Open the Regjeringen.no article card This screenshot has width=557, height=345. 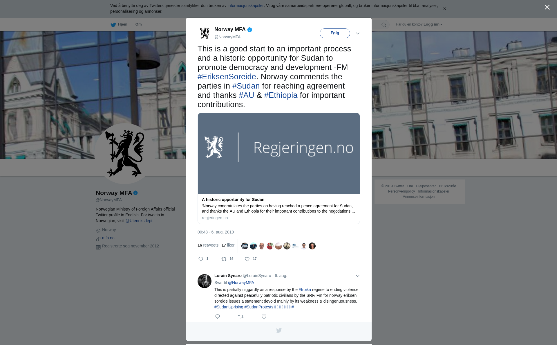click(279, 168)
